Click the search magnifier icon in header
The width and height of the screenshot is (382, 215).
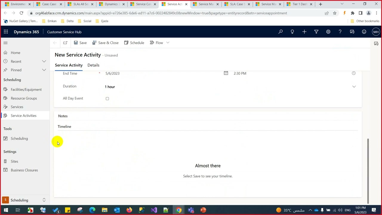click(281, 32)
